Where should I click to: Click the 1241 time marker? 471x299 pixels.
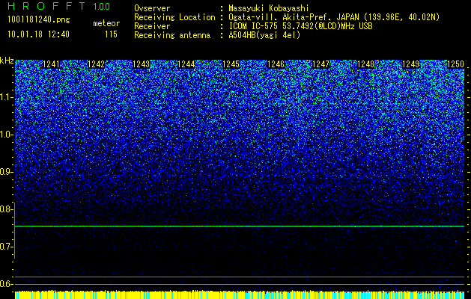click(x=52, y=64)
